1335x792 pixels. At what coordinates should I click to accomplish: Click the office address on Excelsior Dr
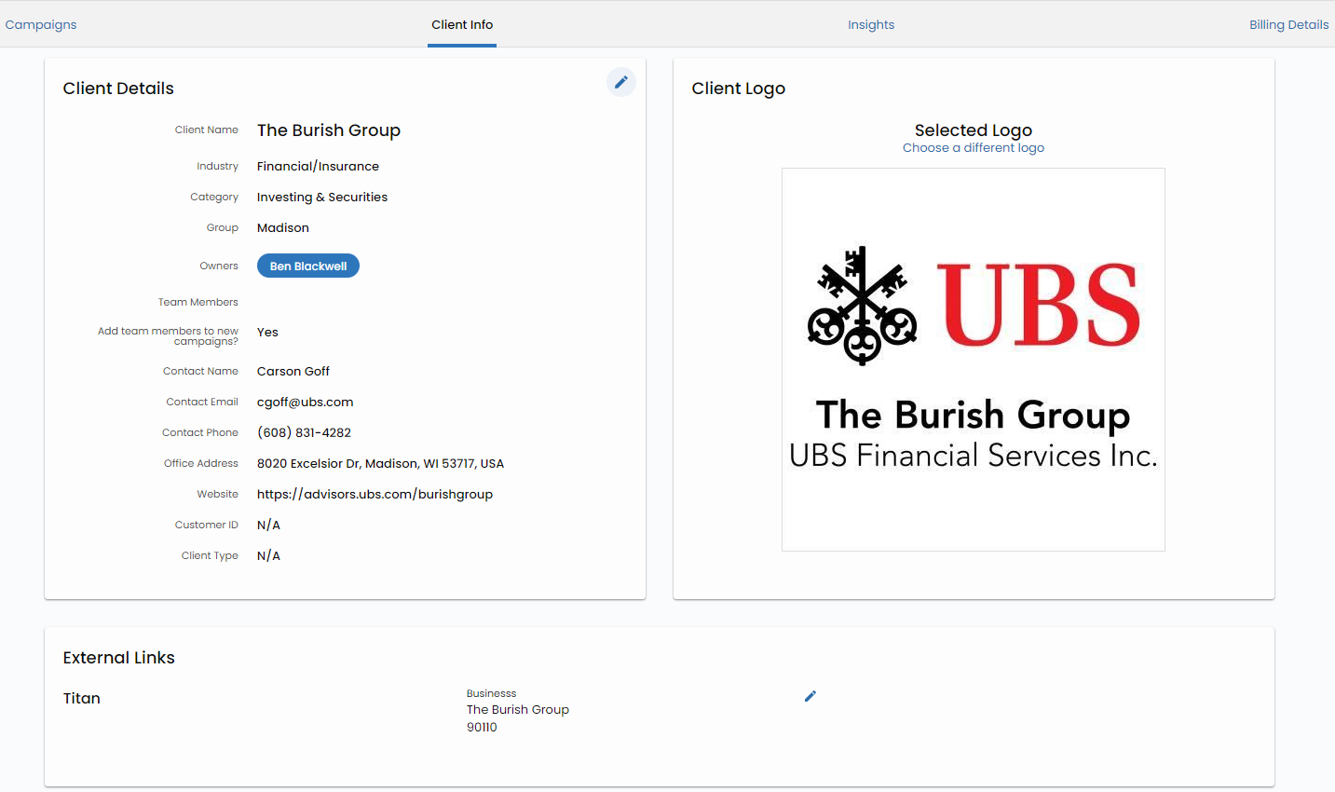click(x=380, y=463)
